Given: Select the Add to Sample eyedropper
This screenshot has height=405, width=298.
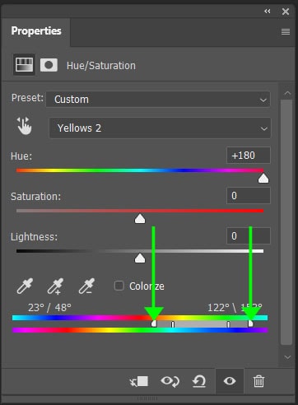Looking at the screenshot, I should click(56, 286).
